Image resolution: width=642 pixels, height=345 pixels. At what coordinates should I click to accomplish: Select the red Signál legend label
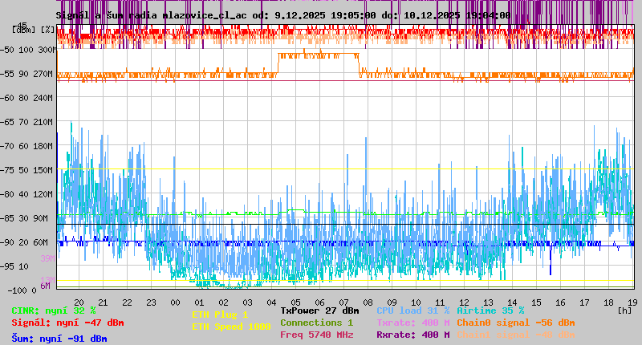point(67,323)
